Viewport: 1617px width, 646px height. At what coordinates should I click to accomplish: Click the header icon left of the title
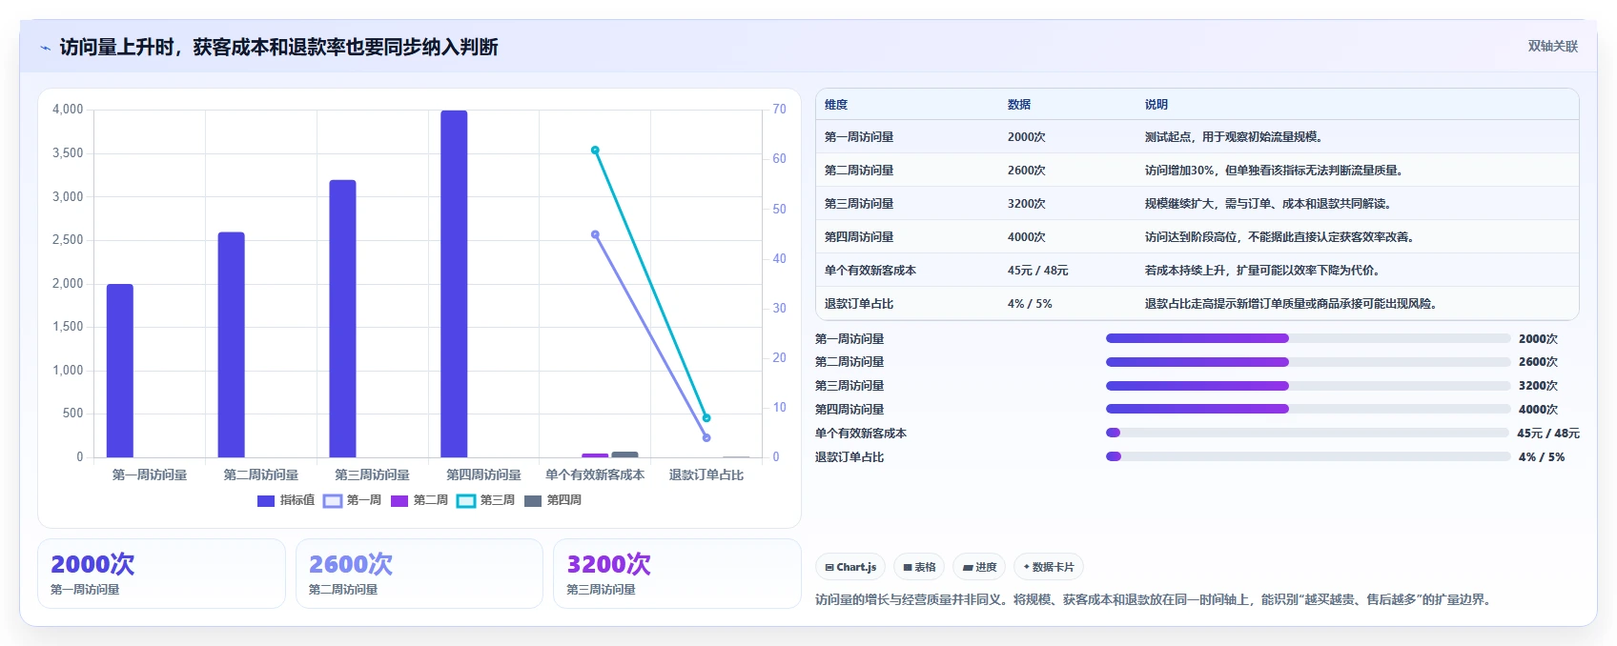pyautogui.click(x=45, y=48)
